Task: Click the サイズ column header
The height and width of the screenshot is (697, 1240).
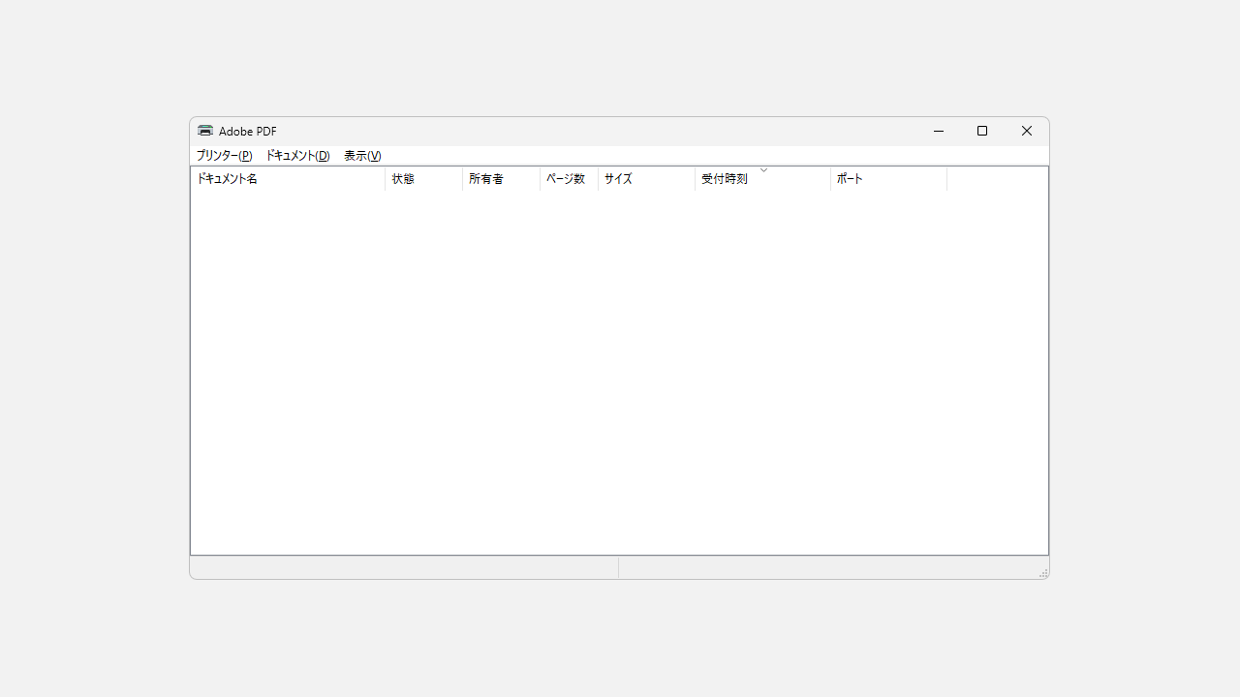Action: click(646, 179)
